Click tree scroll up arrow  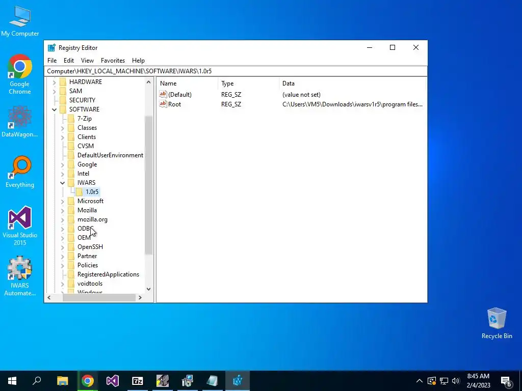[x=148, y=82]
